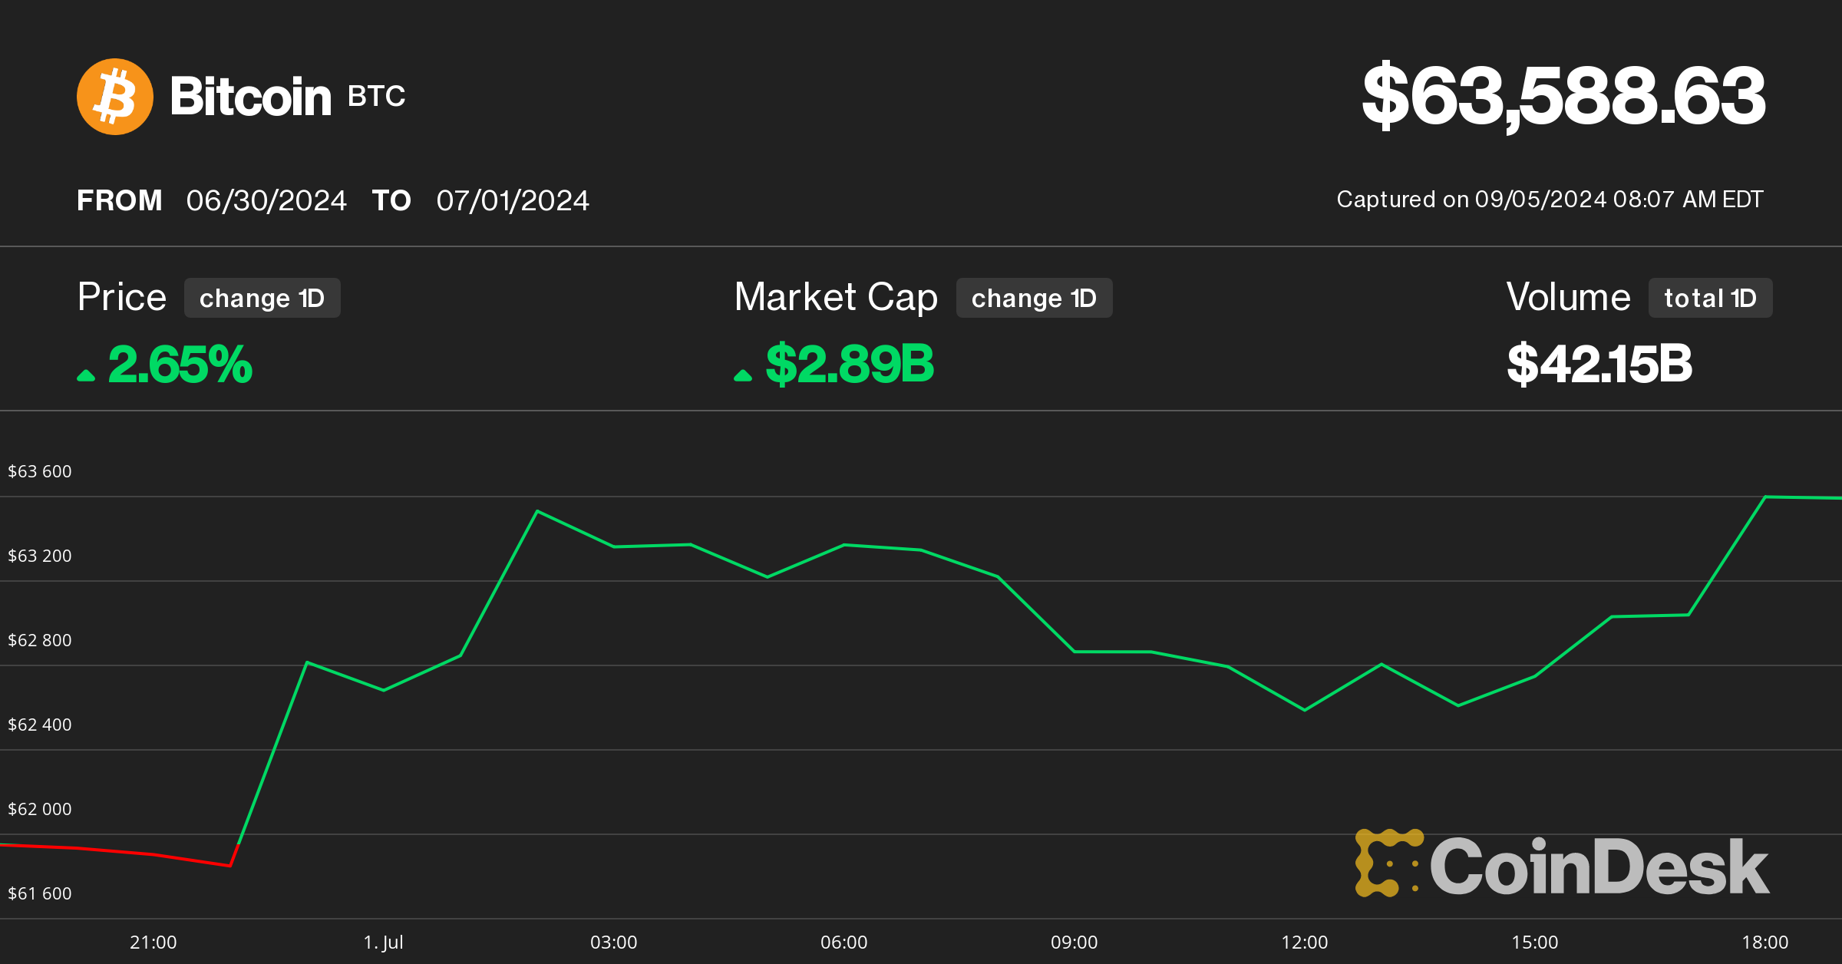Click the chart high point at 18:00

(x=1765, y=497)
